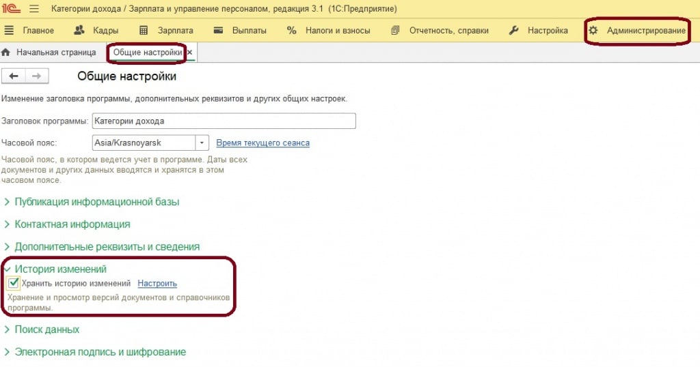Click the Заголовок программы input field
Viewport: 700px width, 367px height.
(x=224, y=121)
